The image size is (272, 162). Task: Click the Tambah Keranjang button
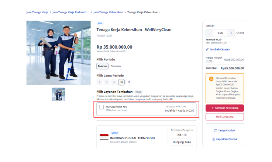click(x=225, y=108)
